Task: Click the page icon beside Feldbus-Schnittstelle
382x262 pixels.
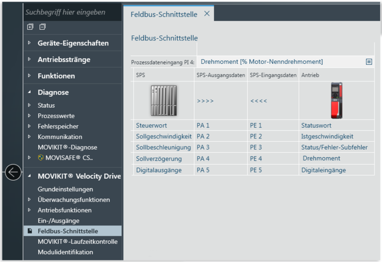Action: tap(30, 231)
